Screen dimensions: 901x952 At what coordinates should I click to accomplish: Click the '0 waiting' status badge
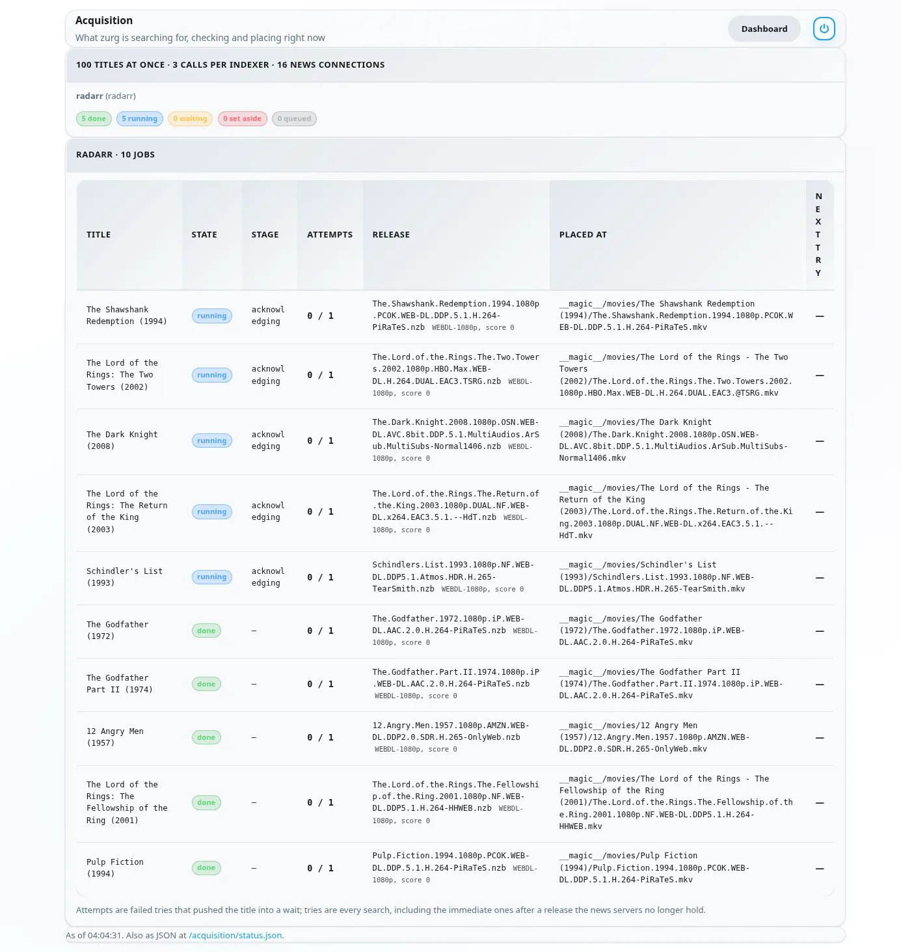coord(190,118)
